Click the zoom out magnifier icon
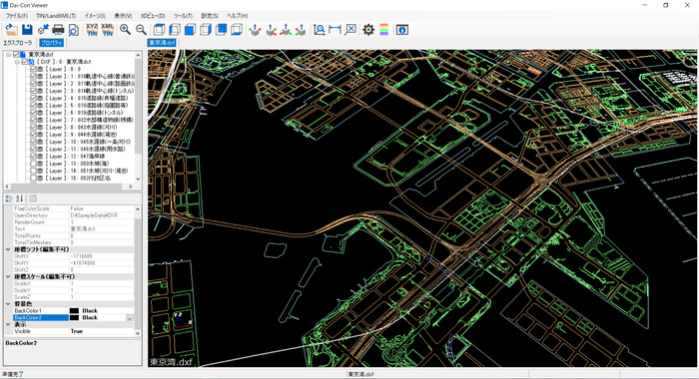This screenshot has width=699, height=379. pyautogui.click(x=141, y=29)
